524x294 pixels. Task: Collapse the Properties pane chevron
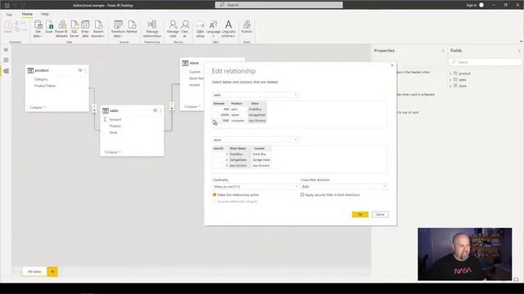(443, 51)
